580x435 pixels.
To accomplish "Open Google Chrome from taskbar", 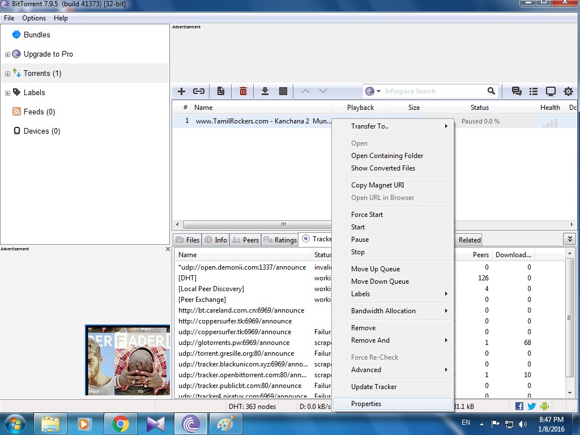I will click(121, 424).
